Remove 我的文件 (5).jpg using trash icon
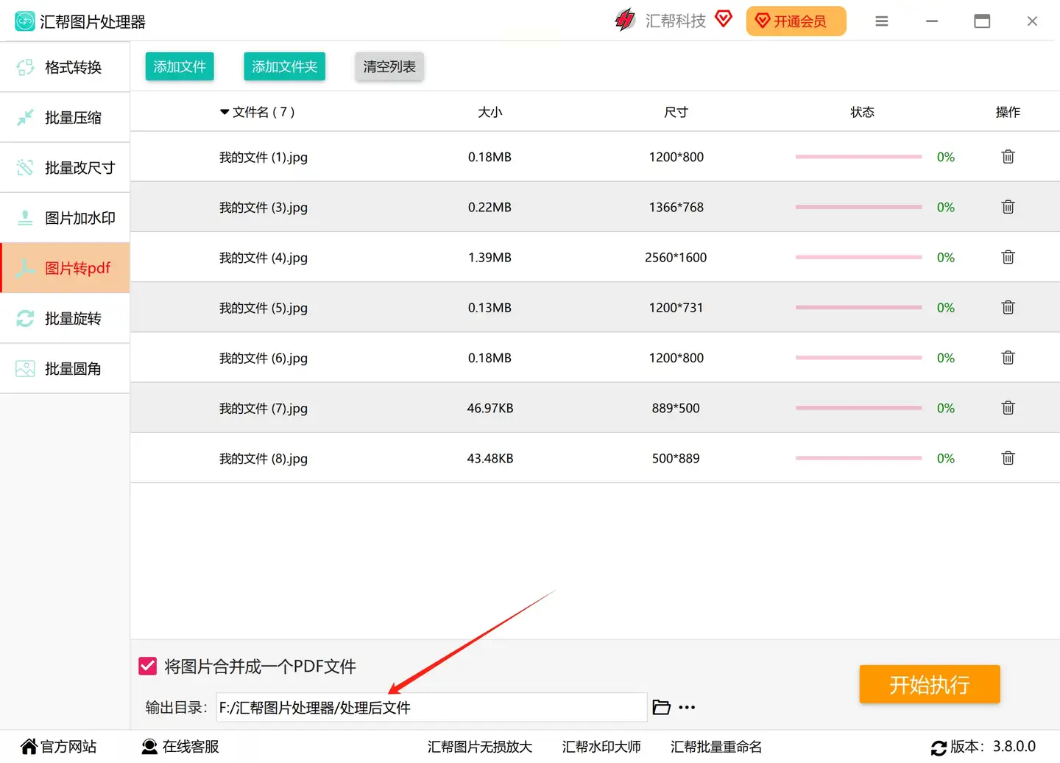This screenshot has height=763, width=1060. (x=1008, y=307)
